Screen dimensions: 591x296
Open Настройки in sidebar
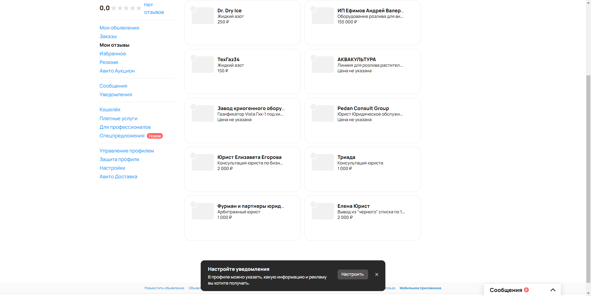tap(112, 168)
